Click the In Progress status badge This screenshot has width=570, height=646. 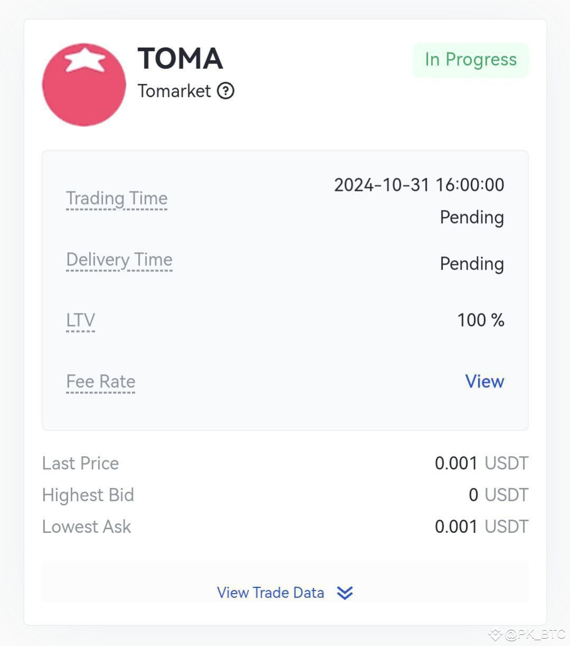coord(471,60)
